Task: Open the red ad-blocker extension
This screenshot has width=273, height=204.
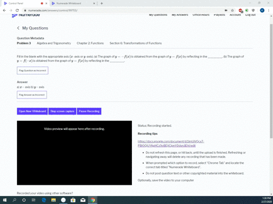Action: [241, 10]
